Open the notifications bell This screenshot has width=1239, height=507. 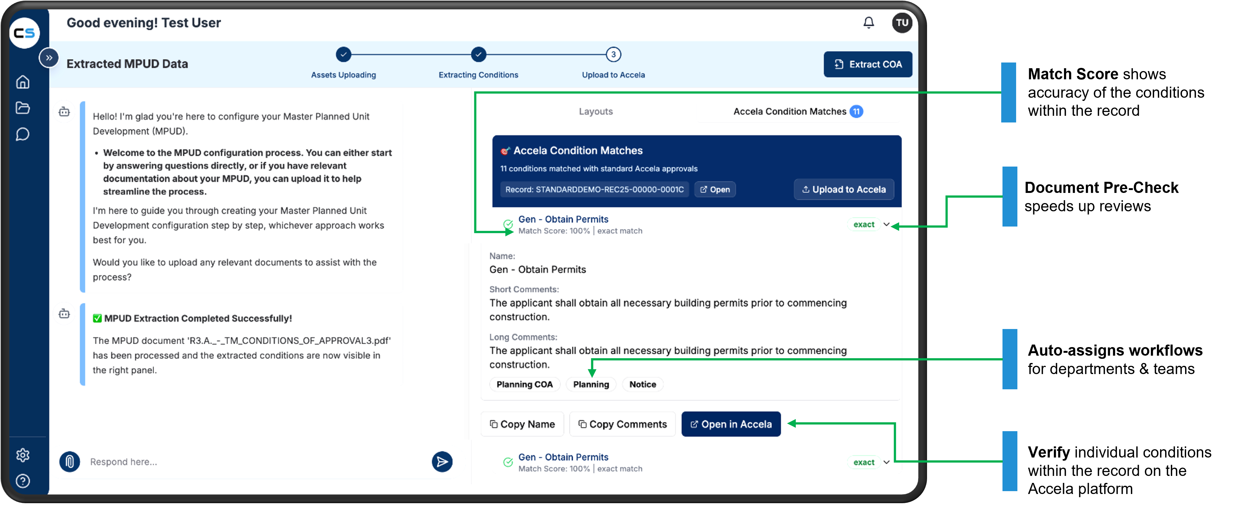coord(868,23)
